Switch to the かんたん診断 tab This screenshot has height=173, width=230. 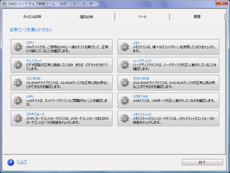point(32,17)
